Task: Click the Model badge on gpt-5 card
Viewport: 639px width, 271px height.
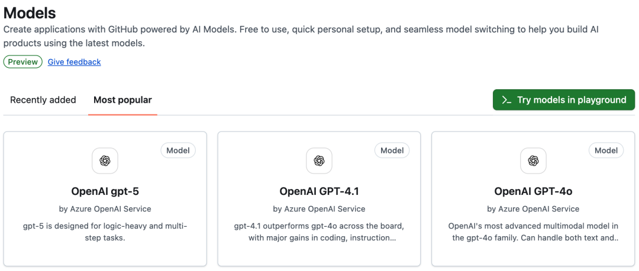Action: 177,151
